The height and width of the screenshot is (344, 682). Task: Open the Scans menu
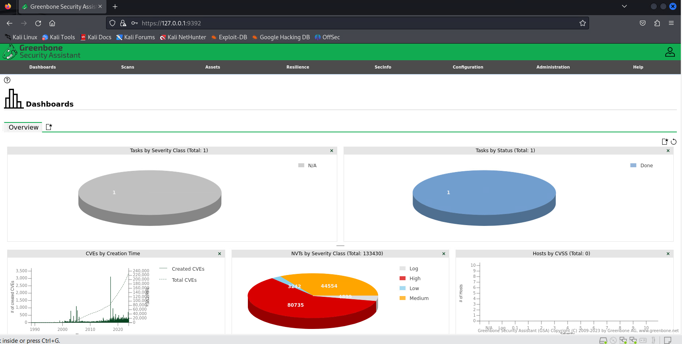coord(128,67)
